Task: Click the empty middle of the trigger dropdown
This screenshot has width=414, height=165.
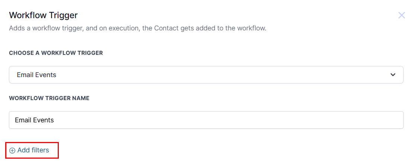Action: tap(223, 75)
